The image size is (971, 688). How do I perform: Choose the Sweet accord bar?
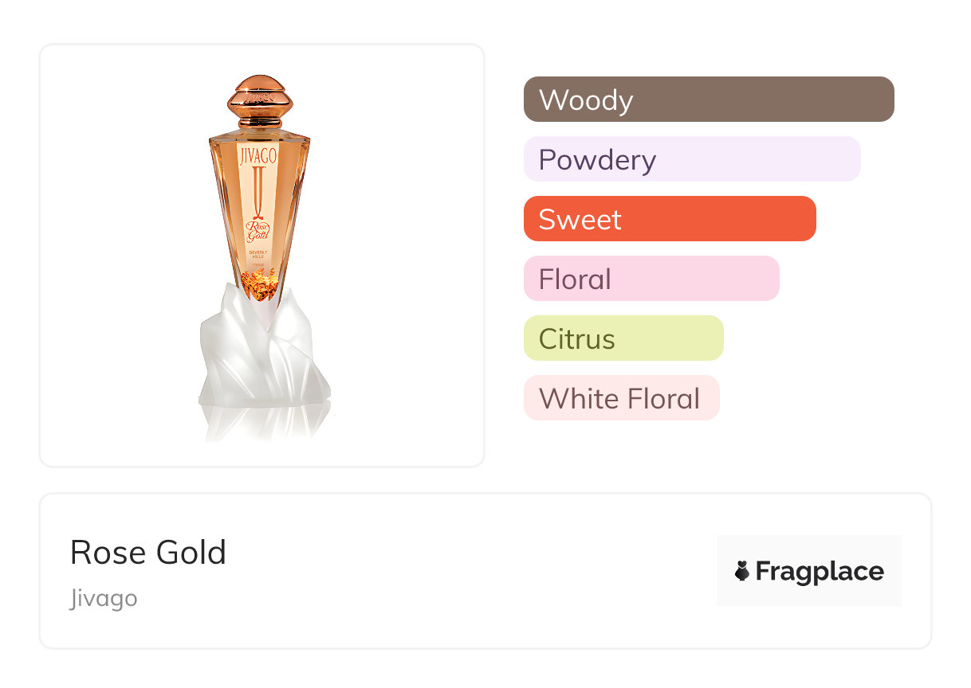669,219
